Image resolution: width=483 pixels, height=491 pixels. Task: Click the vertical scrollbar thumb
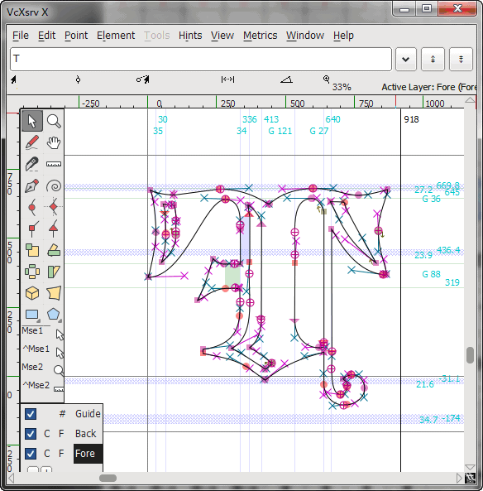click(470, 355)
